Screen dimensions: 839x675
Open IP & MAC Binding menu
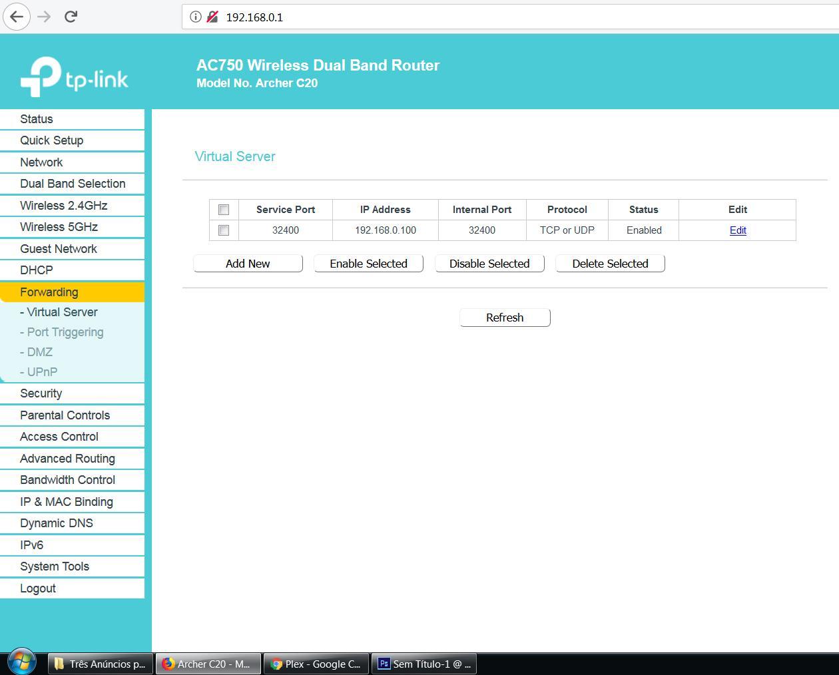pyautogui.click(x=72, y=502)
